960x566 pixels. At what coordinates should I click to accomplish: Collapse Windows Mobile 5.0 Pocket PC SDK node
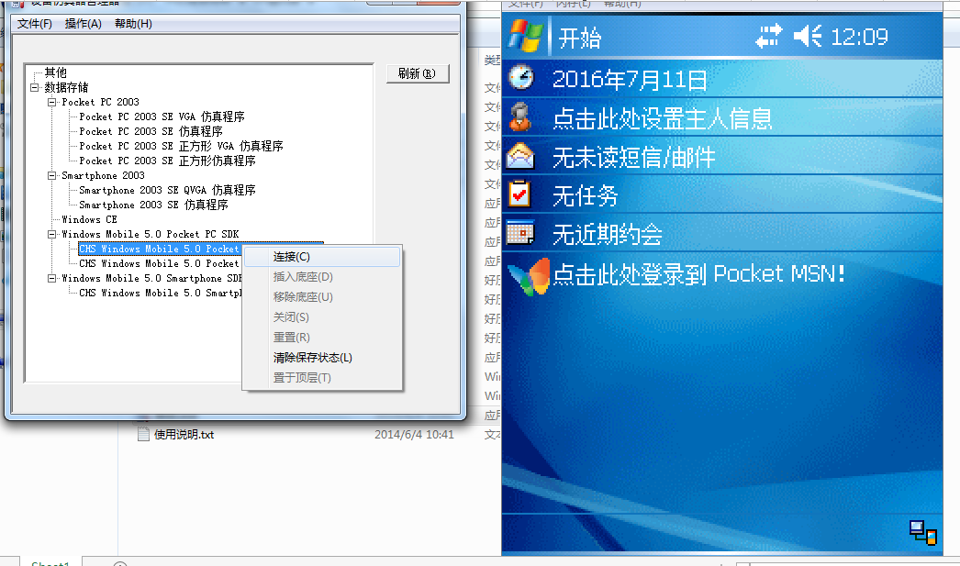tap(52, 234)
